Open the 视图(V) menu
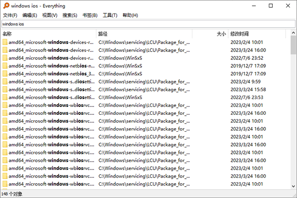297x198 pixels. click(x=50, y=15)
